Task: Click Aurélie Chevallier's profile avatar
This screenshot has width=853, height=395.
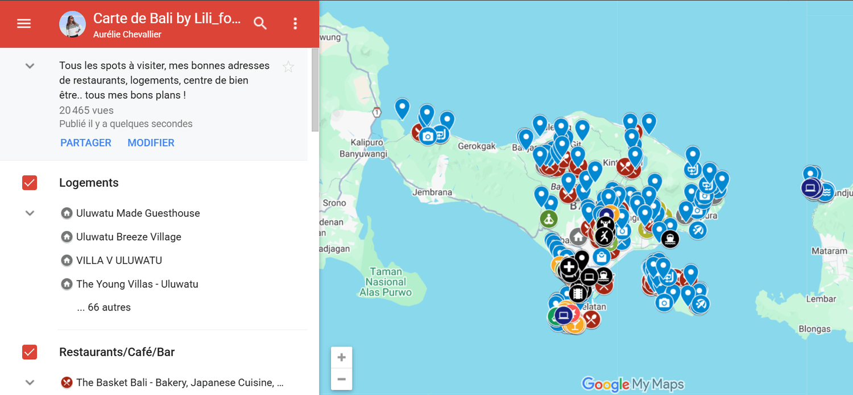Action: pyautogui.click(x=72, y=24)
